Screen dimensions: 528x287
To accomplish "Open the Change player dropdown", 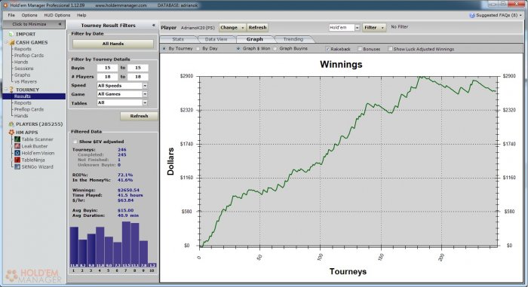I will [232, 28].
